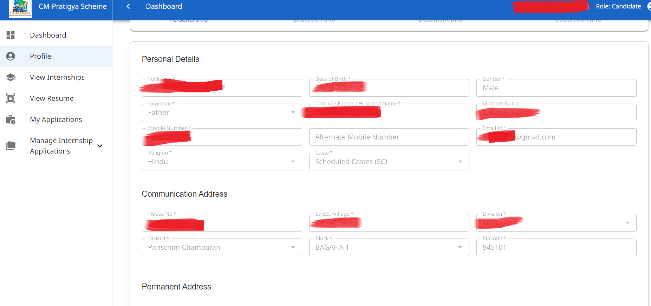Open View Internships menu item
The height and width of the screenshot is (306, 651).
coord(57,77)
